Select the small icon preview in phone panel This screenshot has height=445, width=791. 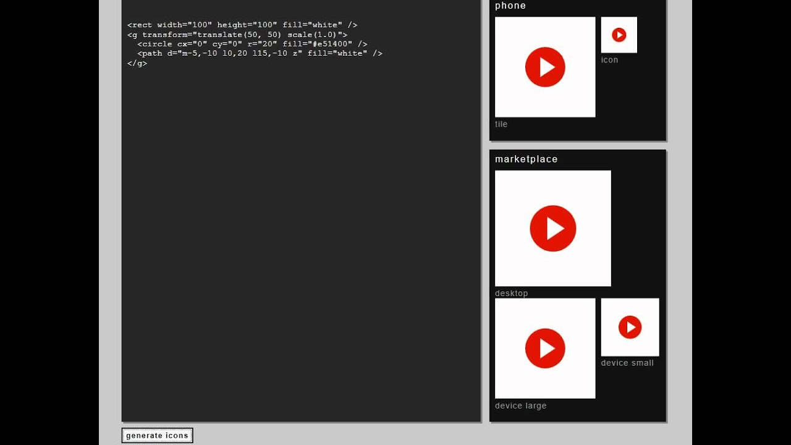coord(619,35)
